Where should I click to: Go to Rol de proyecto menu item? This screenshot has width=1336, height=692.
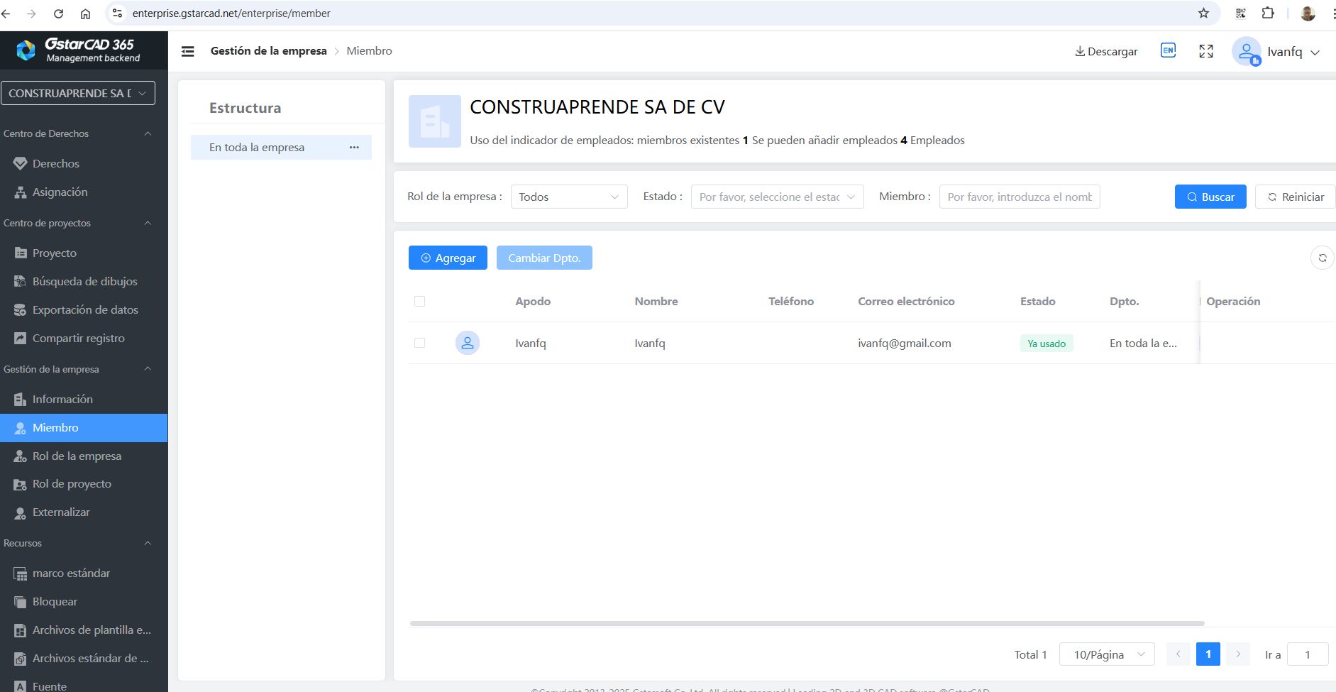pyautogui.click(x=72, y=484)
